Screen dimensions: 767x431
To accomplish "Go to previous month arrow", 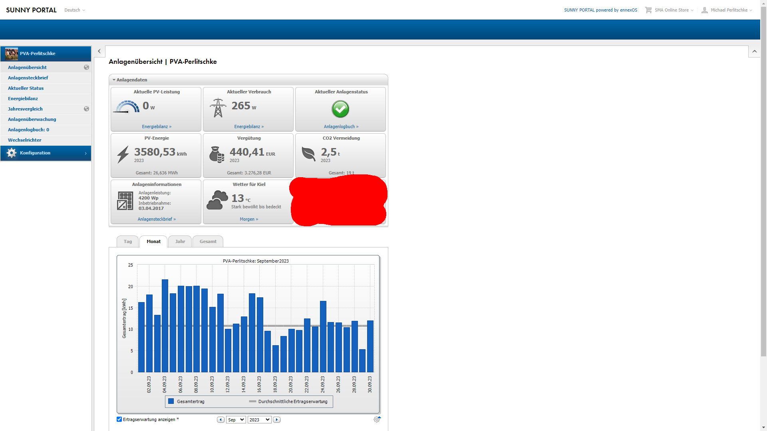I will [221, 420].
